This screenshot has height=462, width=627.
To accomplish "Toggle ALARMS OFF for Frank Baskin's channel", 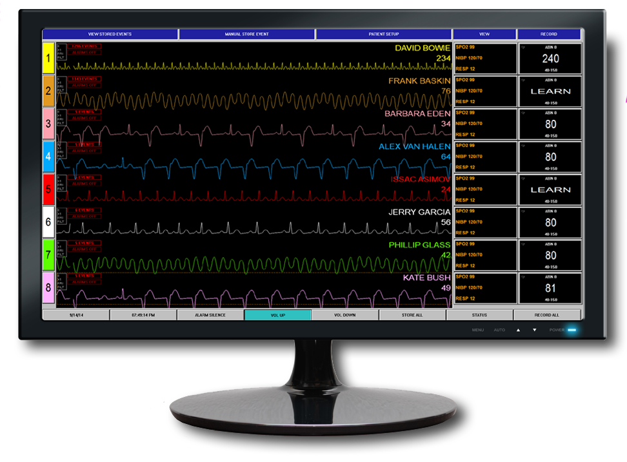I will (85, 85).
